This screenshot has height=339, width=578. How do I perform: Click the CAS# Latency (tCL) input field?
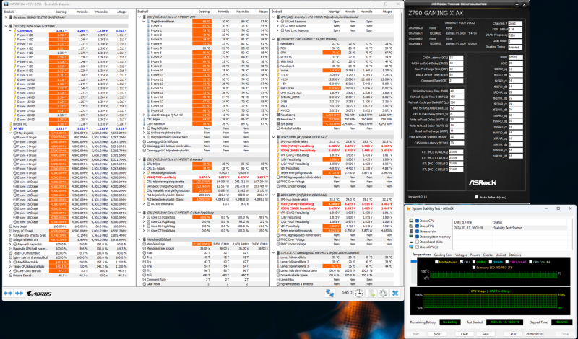[456, 58]
